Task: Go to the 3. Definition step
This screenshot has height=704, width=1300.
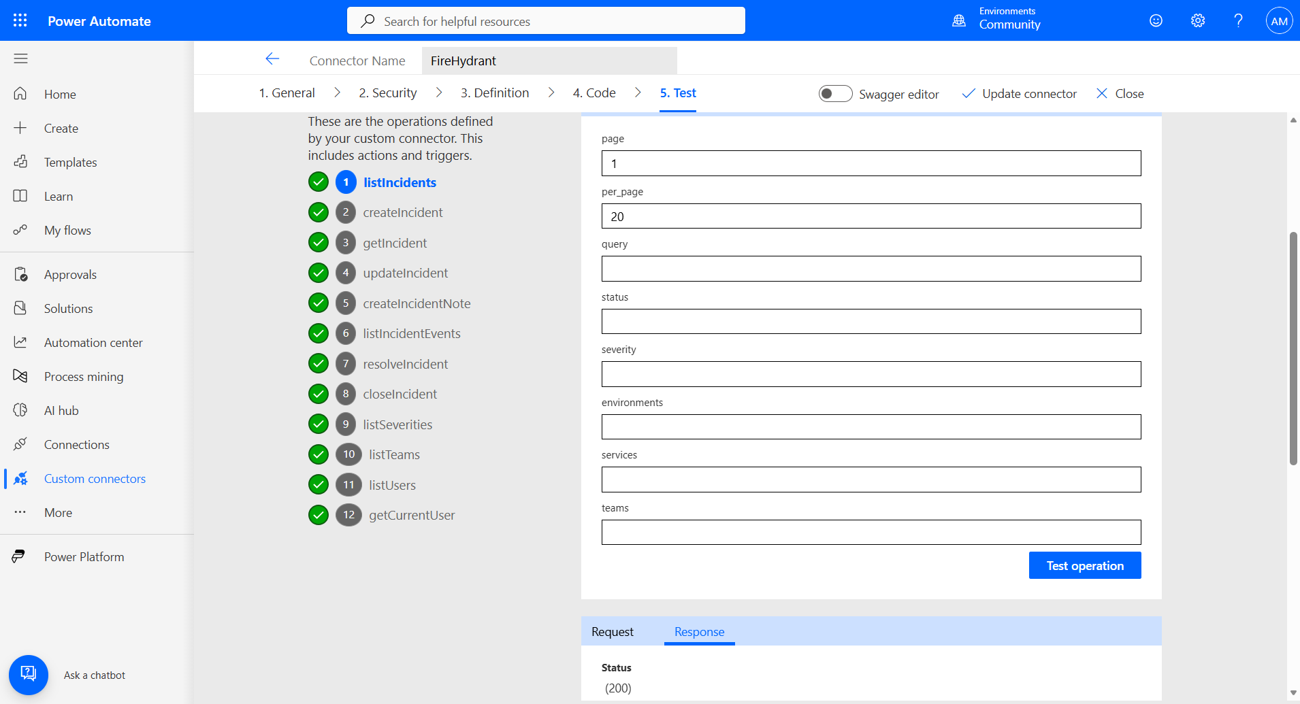Action: pos(495,93)
